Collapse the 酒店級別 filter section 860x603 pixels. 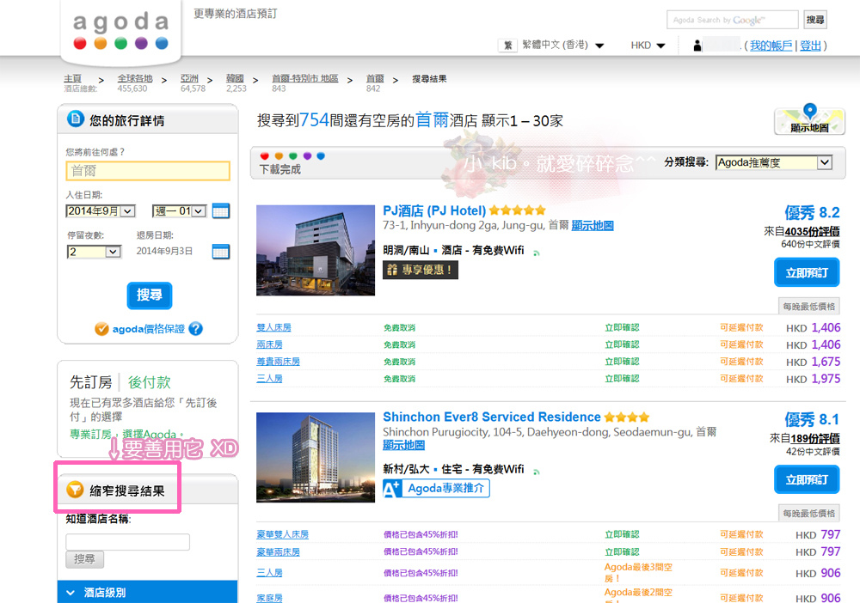click(148, 592)
